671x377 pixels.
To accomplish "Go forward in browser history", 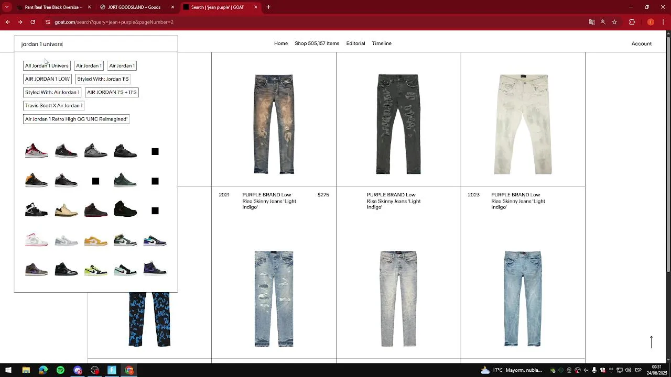I will pos(20,22).
